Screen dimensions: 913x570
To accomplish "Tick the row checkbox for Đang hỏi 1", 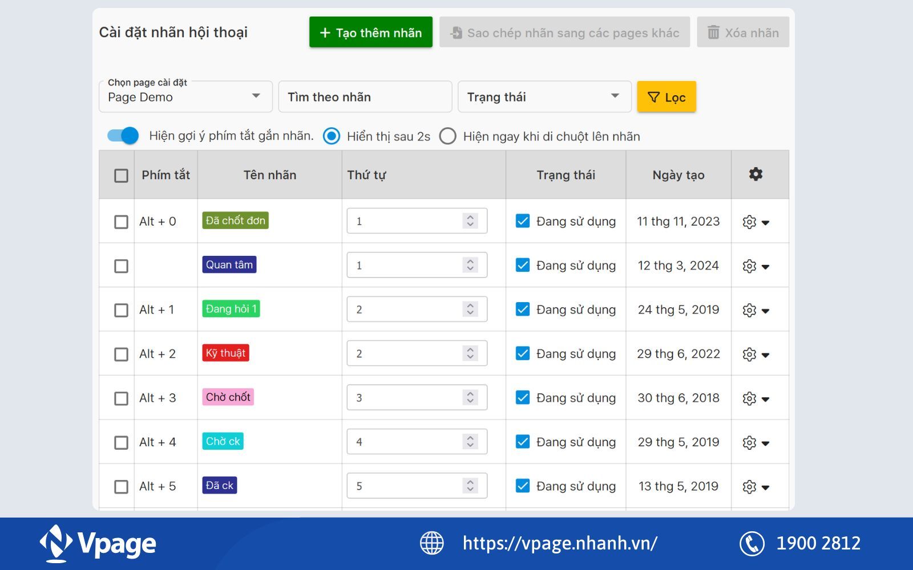I will (x=121, y=310).
